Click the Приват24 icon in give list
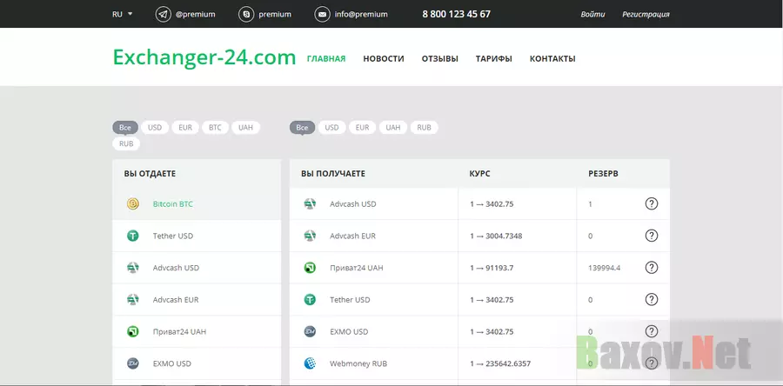The width and height of the screenshot is (783, 386). click(x=133, y=331)
